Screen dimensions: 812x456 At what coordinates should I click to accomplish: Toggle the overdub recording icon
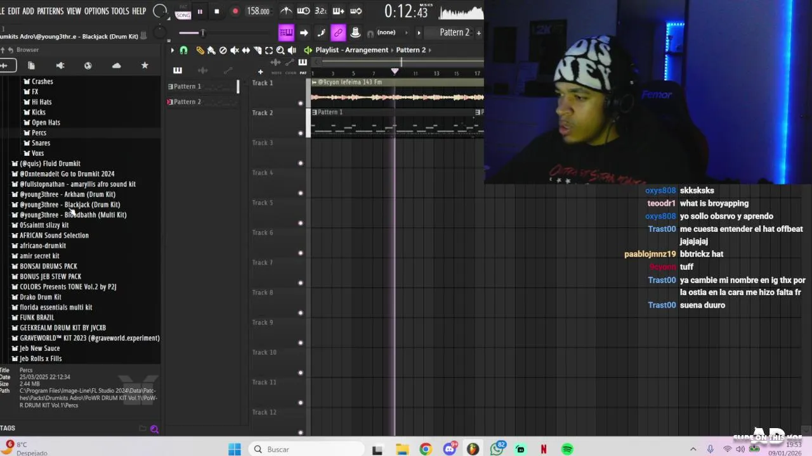coord(338,11)
